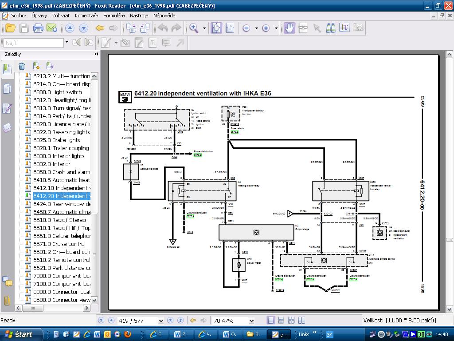Screen dimensions: 454x341
Task: Open the attachments paperclip panel
Action: (x=7, y=301)
